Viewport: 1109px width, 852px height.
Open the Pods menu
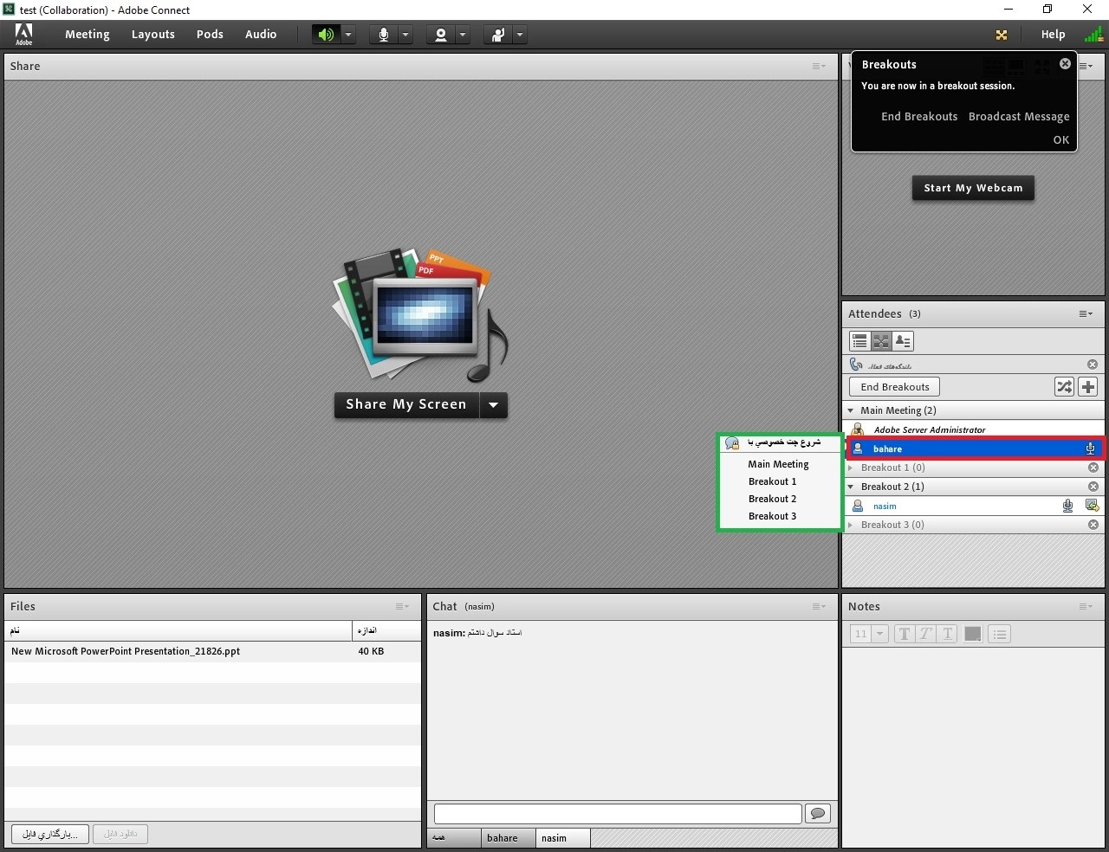click(210, 35)
